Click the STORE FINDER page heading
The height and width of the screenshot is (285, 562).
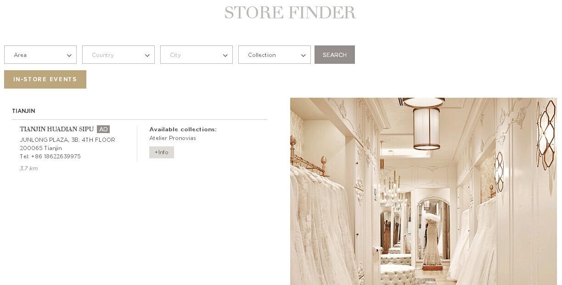[x=290, y=12]
